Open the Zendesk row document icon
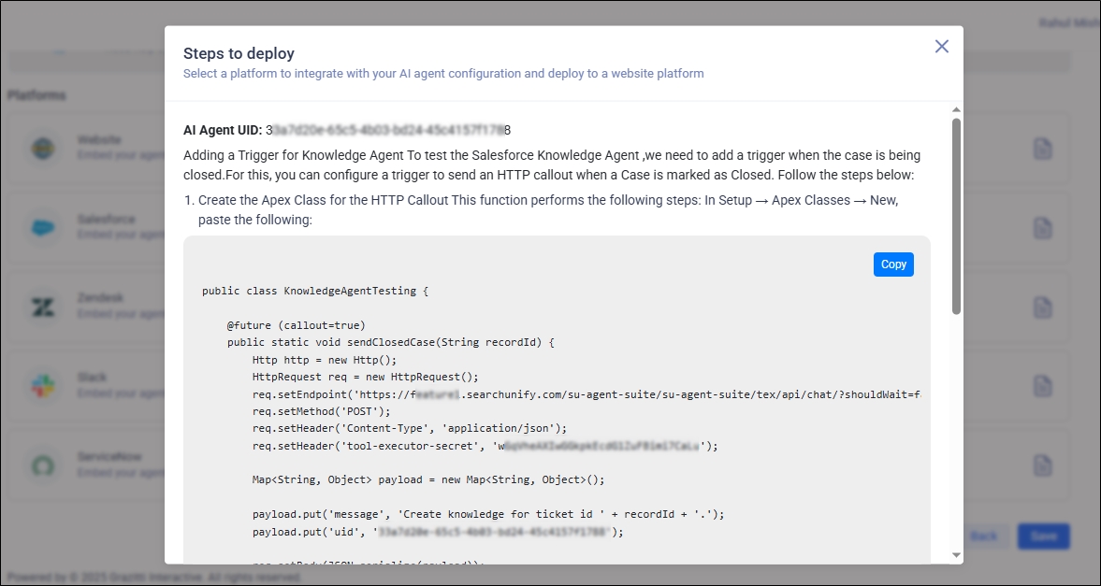 click(1042, 307)
